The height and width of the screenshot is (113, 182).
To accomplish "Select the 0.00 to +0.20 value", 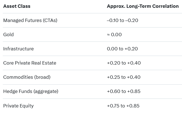I will [x=123, y=49].
